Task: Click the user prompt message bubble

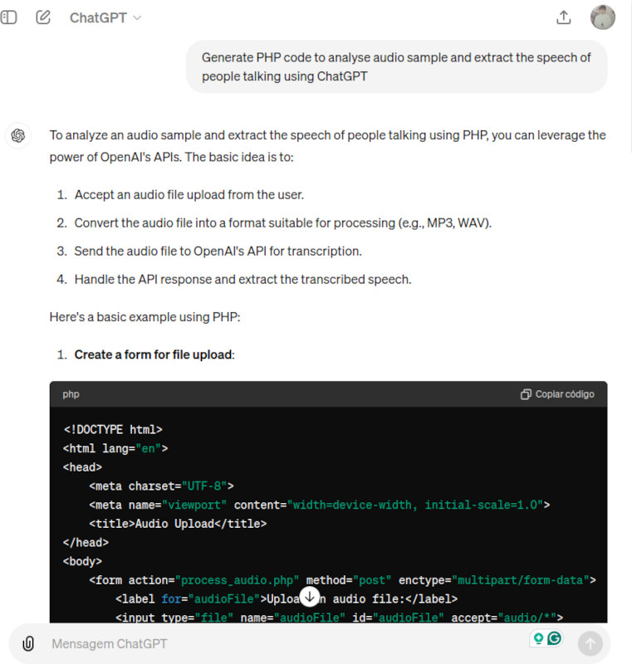Action: pos(397,67)
